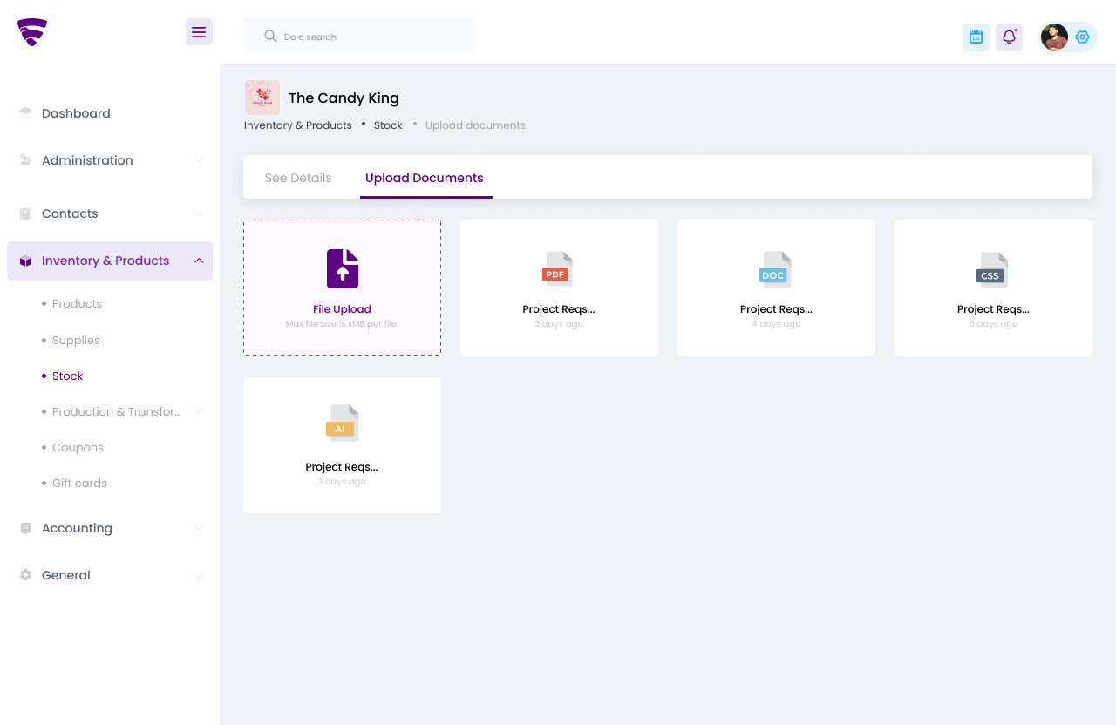Click the Contacts sidebar icon
The width and height of the screenshot is (1116, 725).
(25, 213)
